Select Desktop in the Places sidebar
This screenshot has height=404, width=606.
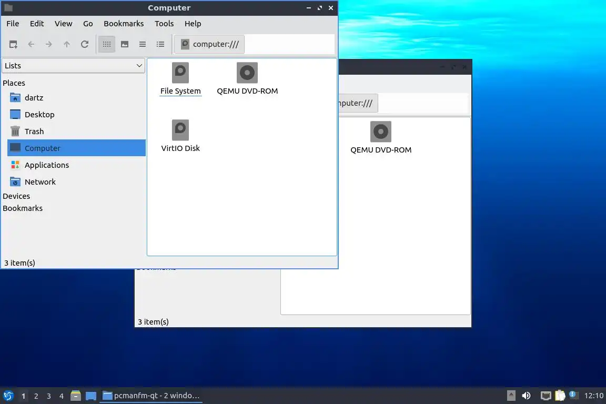click(76, 115)
